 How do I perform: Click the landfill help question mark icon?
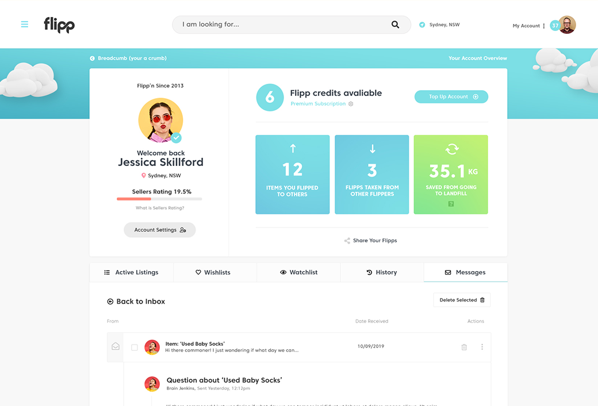point(451,204)
